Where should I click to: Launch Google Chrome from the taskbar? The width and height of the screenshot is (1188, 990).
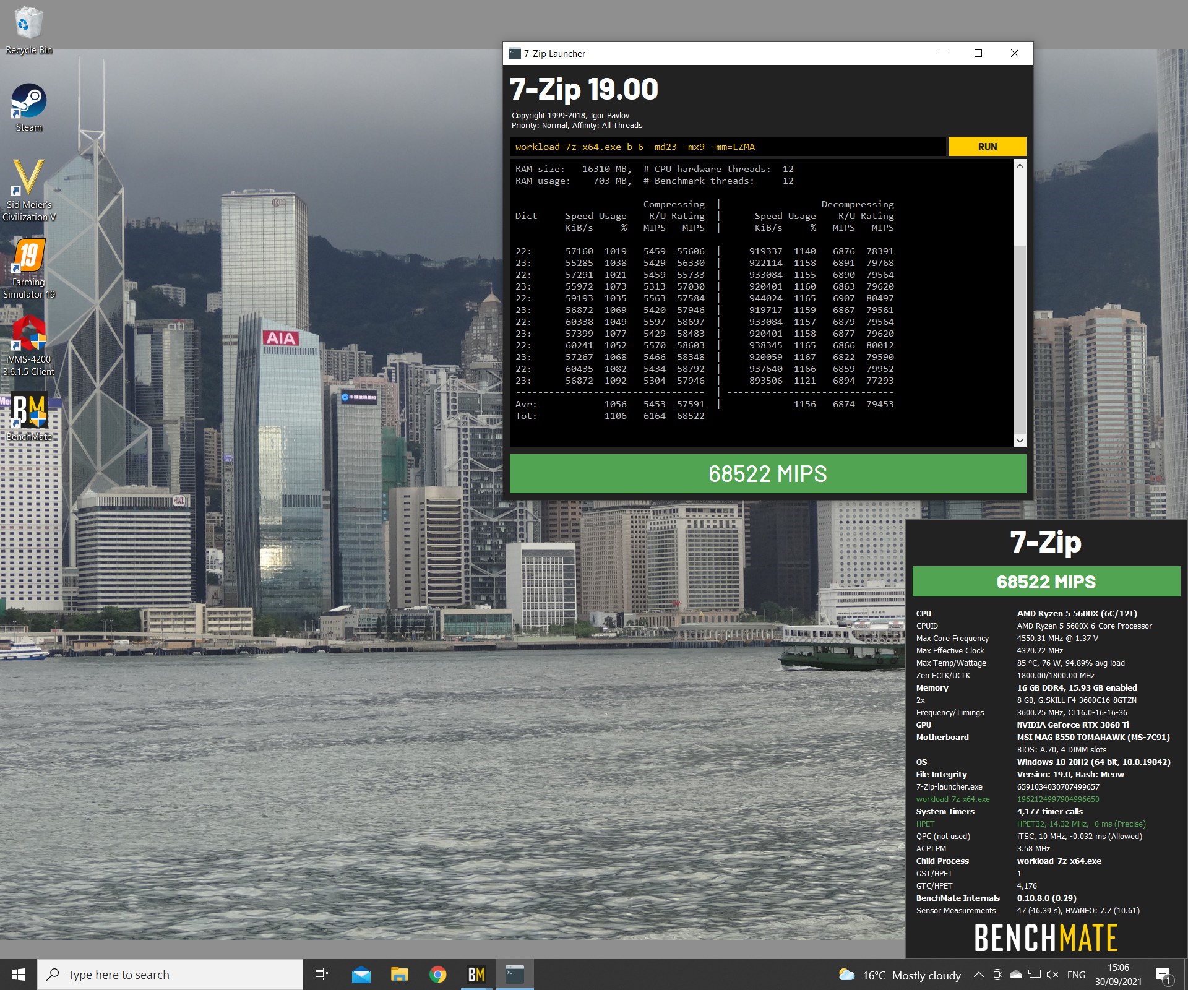point(437,975)
